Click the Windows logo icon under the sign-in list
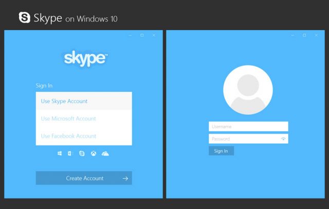This screenshot has width=329, height=209. click(60, 154)
